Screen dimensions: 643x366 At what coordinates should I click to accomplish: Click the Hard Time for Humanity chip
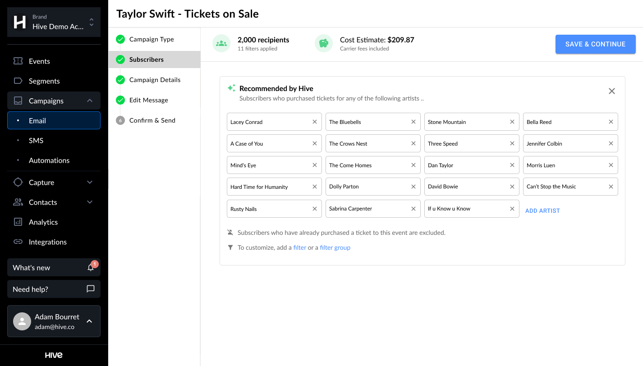pyautogui.click(x=274, y=187)
